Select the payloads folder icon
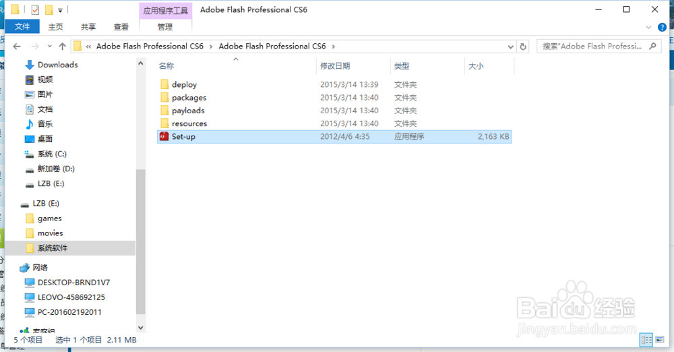Image resolution: width=674 pixels, height=352 pixels. coord(164,110)
